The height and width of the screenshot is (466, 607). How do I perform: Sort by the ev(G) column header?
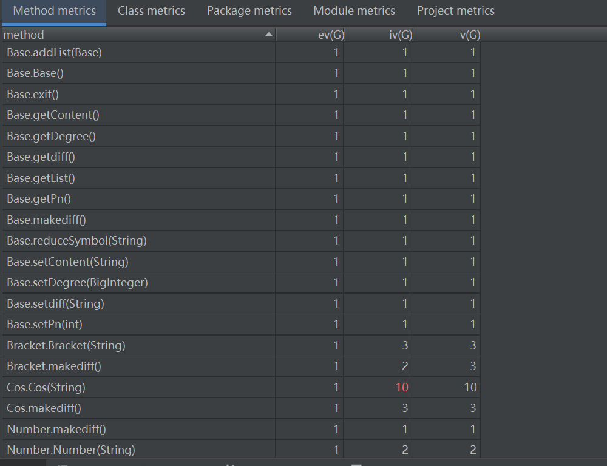[331, 35]
